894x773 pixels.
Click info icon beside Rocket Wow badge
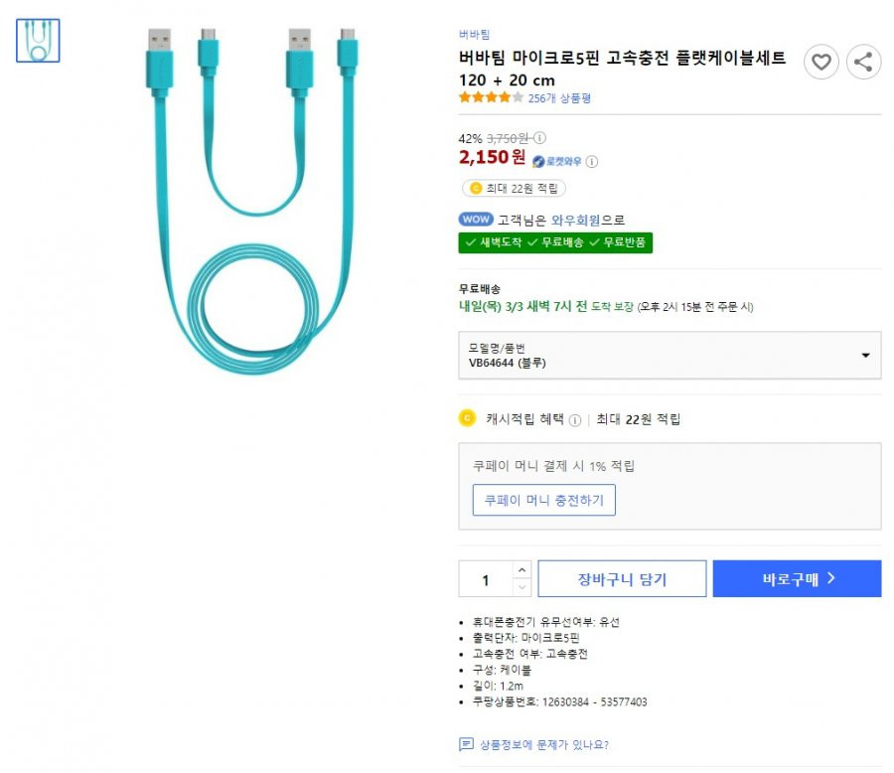592,161
